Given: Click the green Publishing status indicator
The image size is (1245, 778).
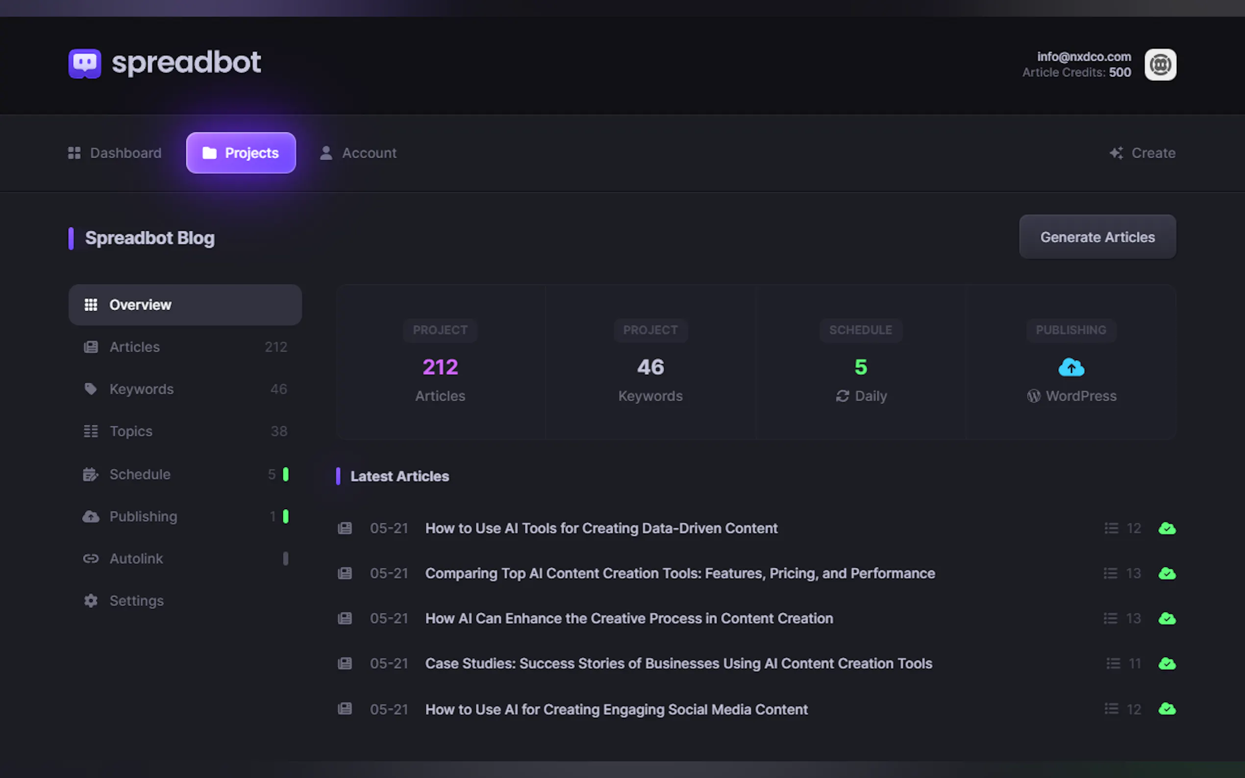Looking at the screenshot, I should pos(286,516).
